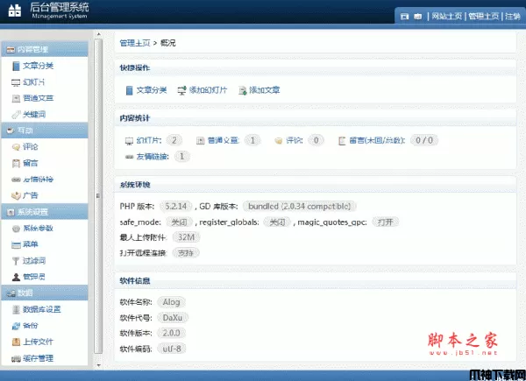Click the magic_quotes_gpc value 打开

pos(385,222)
